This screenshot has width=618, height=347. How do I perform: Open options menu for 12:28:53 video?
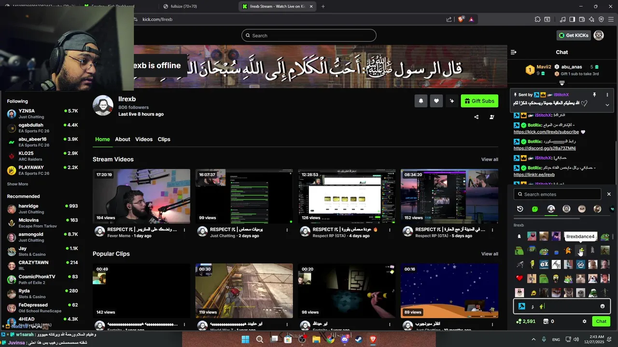click(390, 230)
